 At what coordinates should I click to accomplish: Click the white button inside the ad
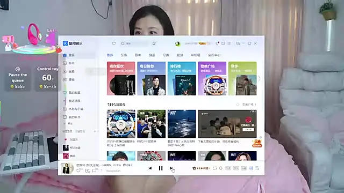[x=248, y=130]
